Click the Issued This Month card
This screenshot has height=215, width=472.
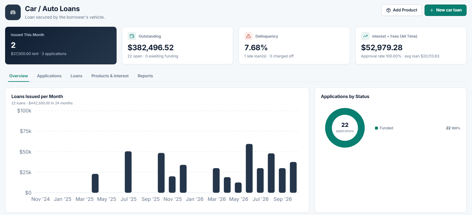point(61,45)
